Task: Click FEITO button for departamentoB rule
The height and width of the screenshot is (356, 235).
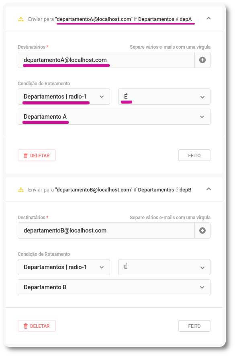Action: (194, 326)
